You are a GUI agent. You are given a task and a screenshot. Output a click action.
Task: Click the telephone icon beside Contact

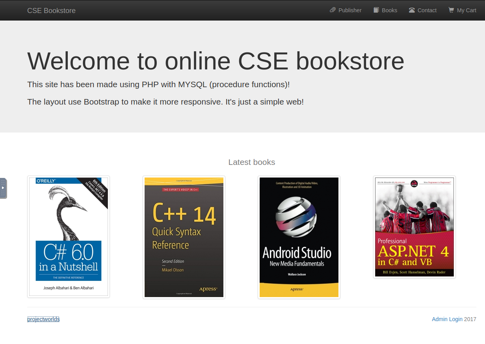click(412, 10)
